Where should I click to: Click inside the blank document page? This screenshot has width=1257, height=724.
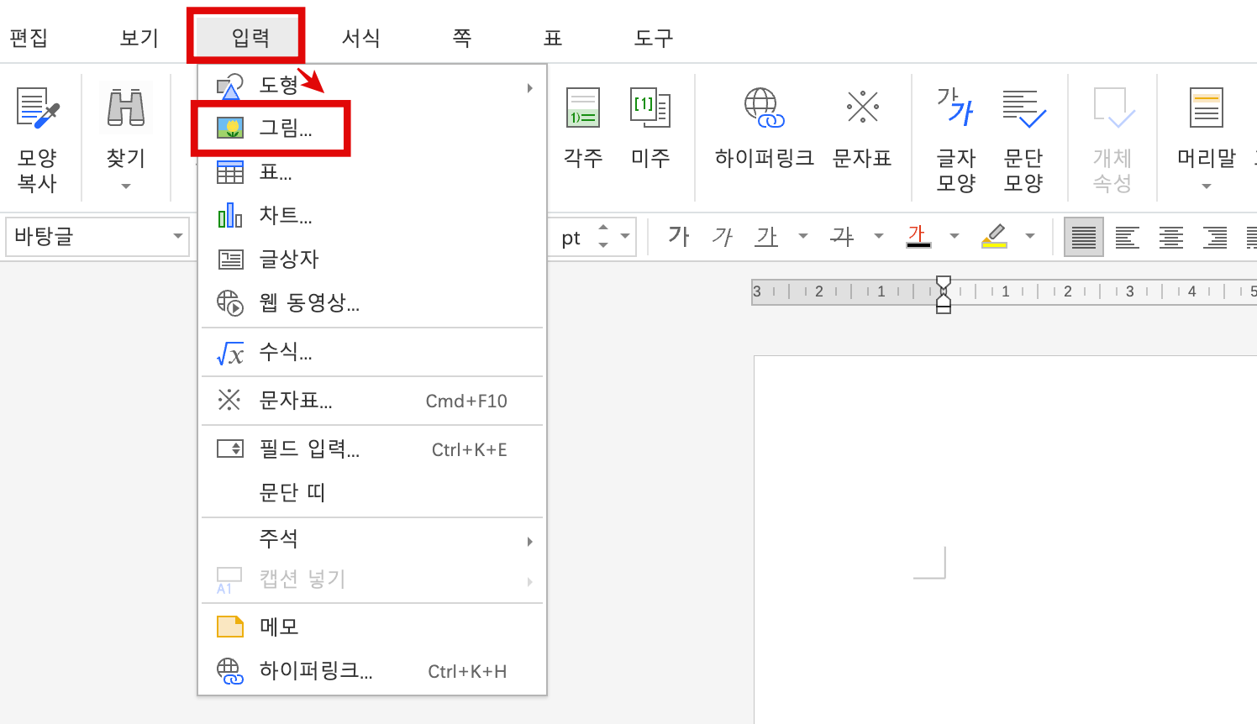pyautogui.click(x=1005, y=539)
